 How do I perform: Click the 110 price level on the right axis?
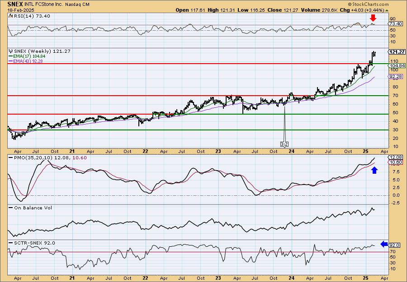pyautogui.click(x=393, y=61)
